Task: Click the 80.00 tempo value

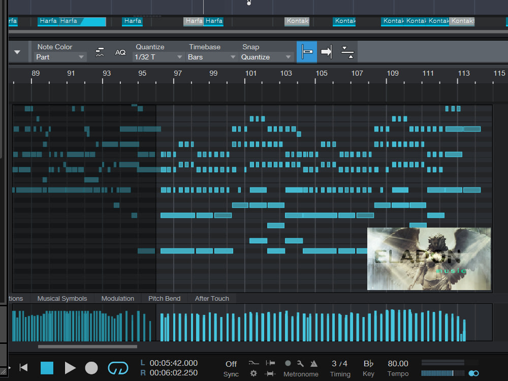Action: tap(398, 364)
